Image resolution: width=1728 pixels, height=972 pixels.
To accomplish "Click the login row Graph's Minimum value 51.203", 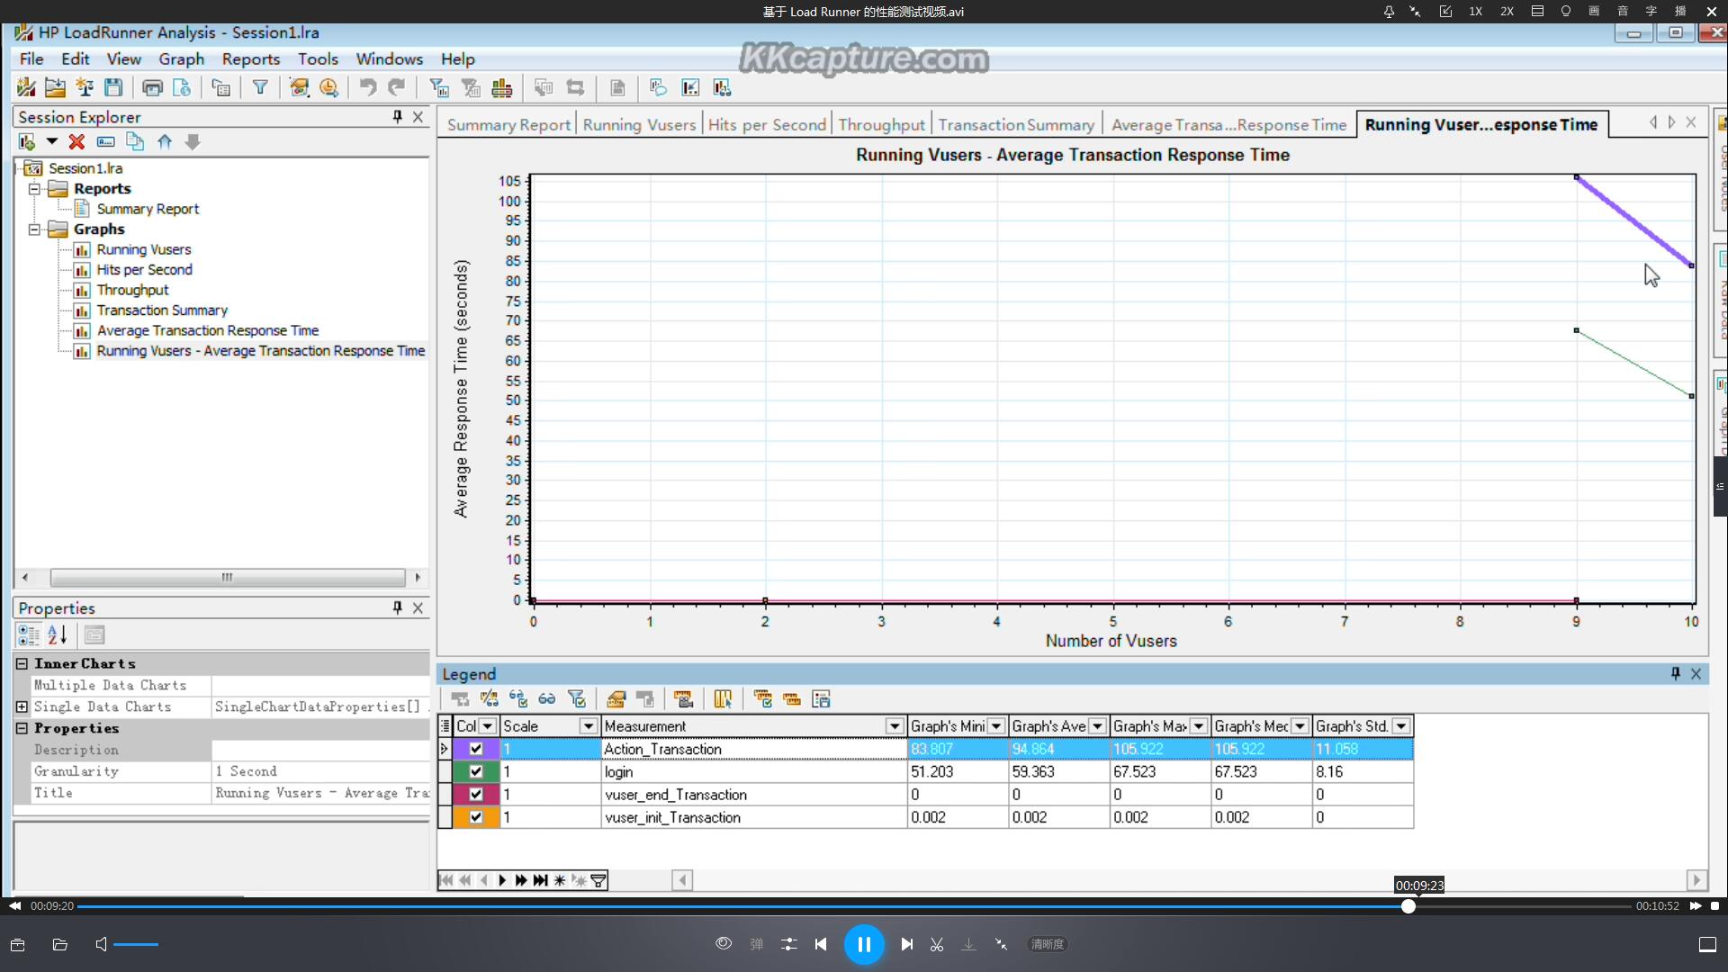I will click(958, 771).
